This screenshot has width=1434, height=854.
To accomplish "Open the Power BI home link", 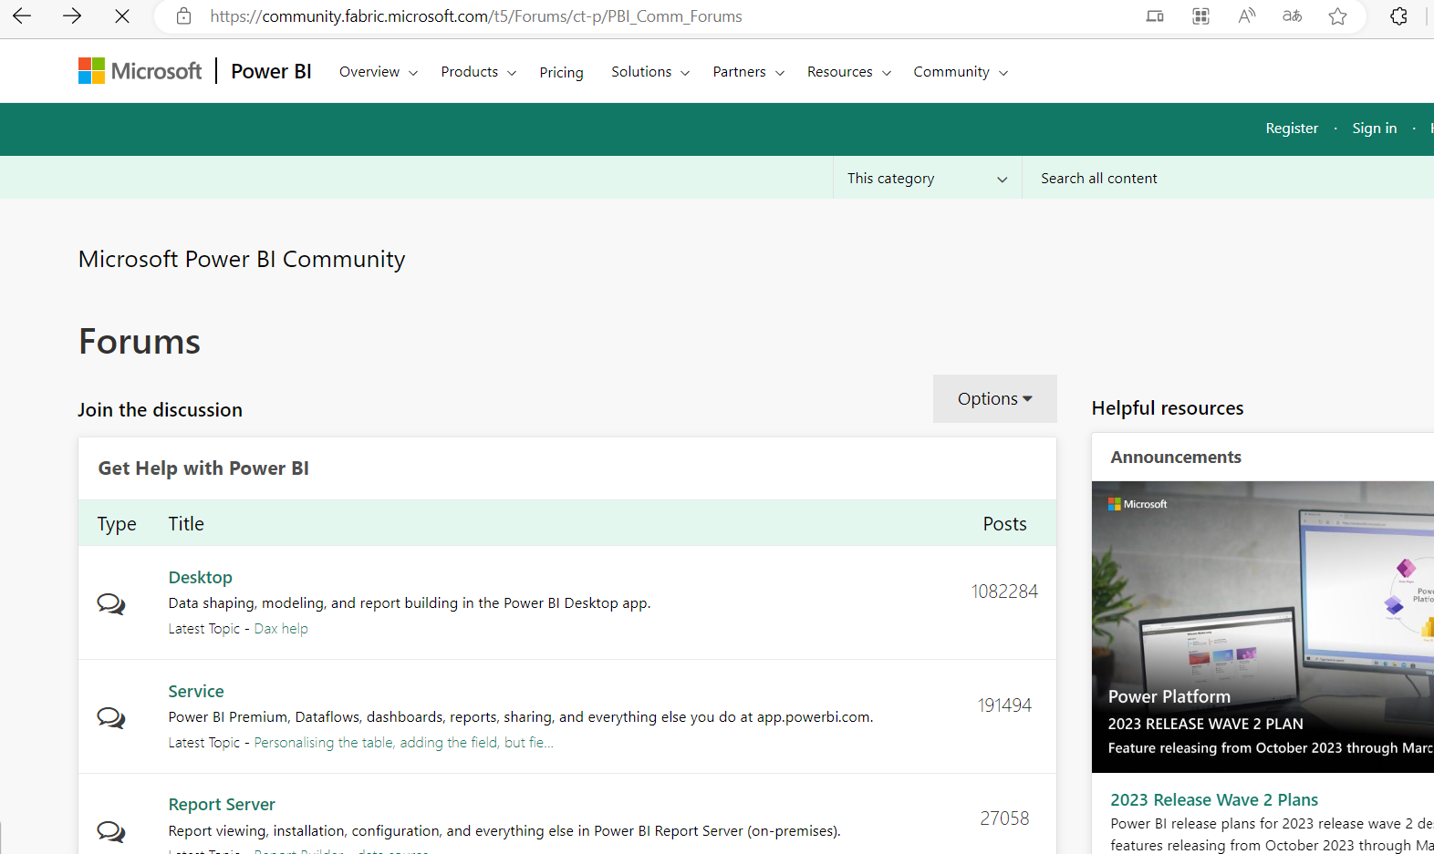I will pos(271,71).
